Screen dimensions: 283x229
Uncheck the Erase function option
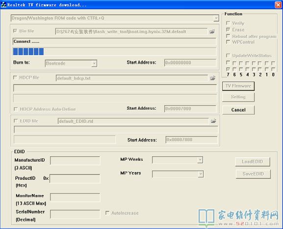pos(228,29)
